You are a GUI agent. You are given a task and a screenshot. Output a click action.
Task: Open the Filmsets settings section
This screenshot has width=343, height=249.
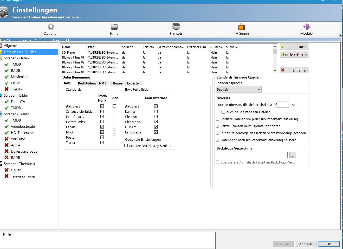176,30
